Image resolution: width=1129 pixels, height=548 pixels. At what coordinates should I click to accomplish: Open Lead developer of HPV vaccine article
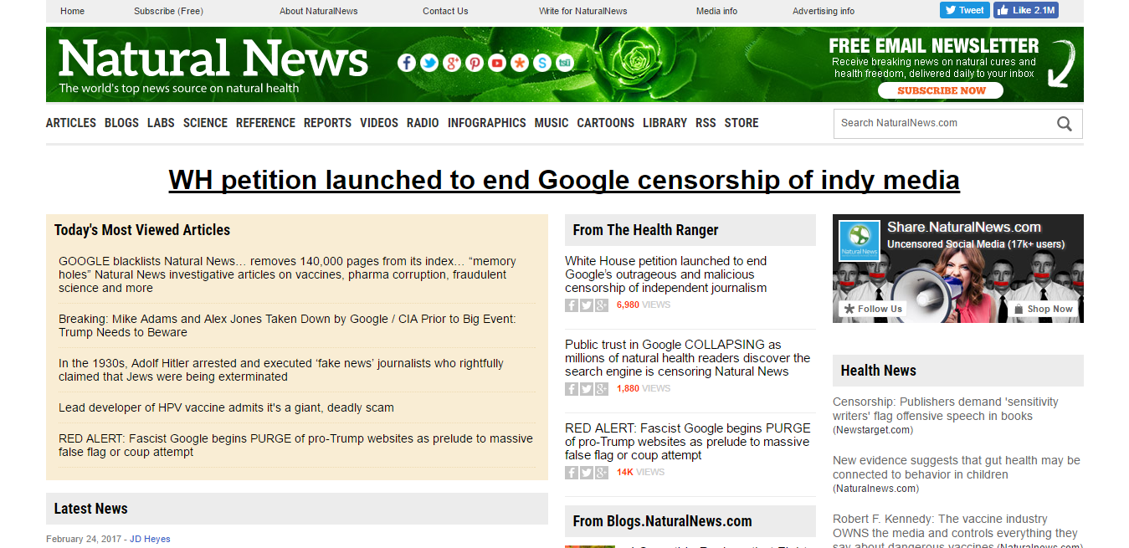[226, 407]
